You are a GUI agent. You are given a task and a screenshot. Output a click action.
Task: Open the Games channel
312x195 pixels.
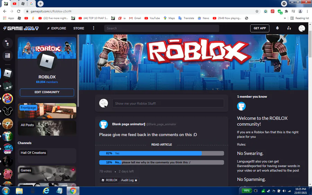(47, 173)
